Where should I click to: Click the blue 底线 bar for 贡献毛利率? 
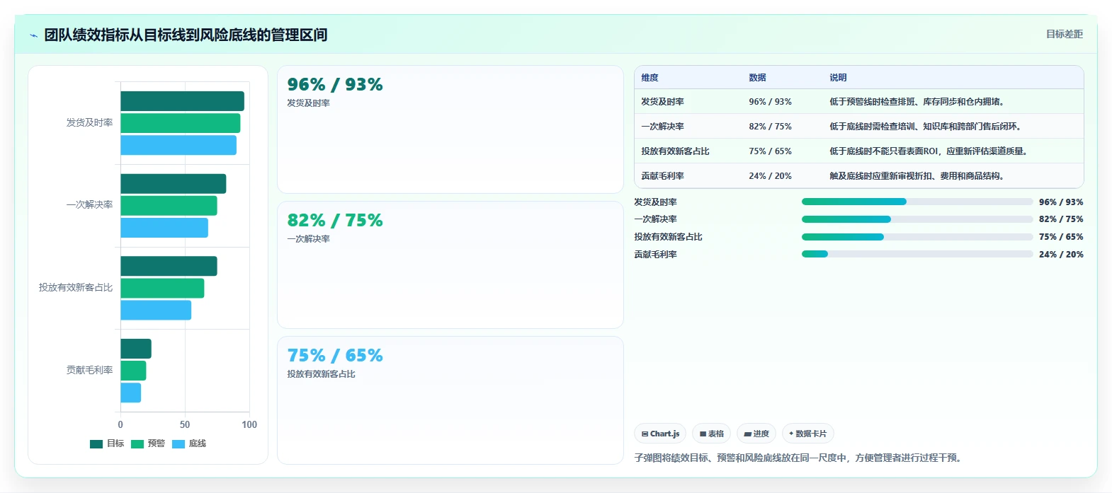pos(131,393)
